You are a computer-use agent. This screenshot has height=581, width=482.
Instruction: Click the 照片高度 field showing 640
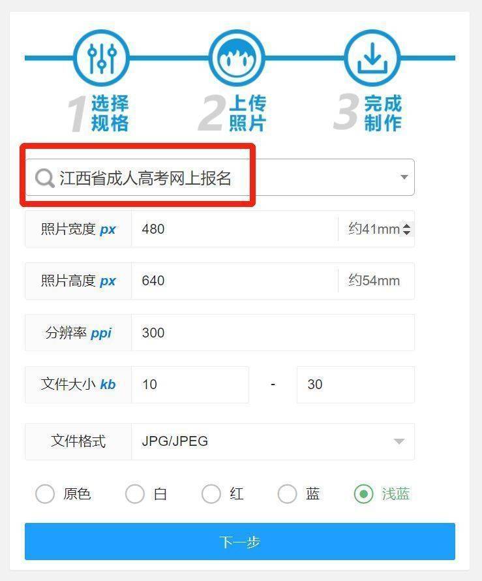click(235, 281)
